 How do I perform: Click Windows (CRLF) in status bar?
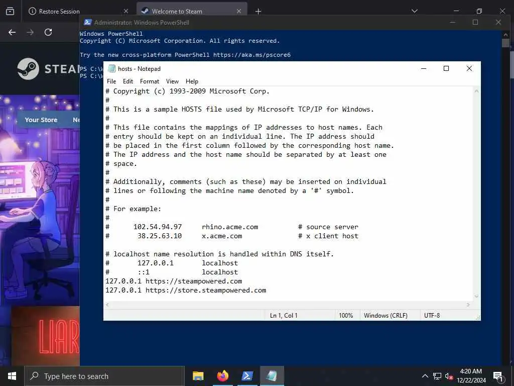pos(385,316)
